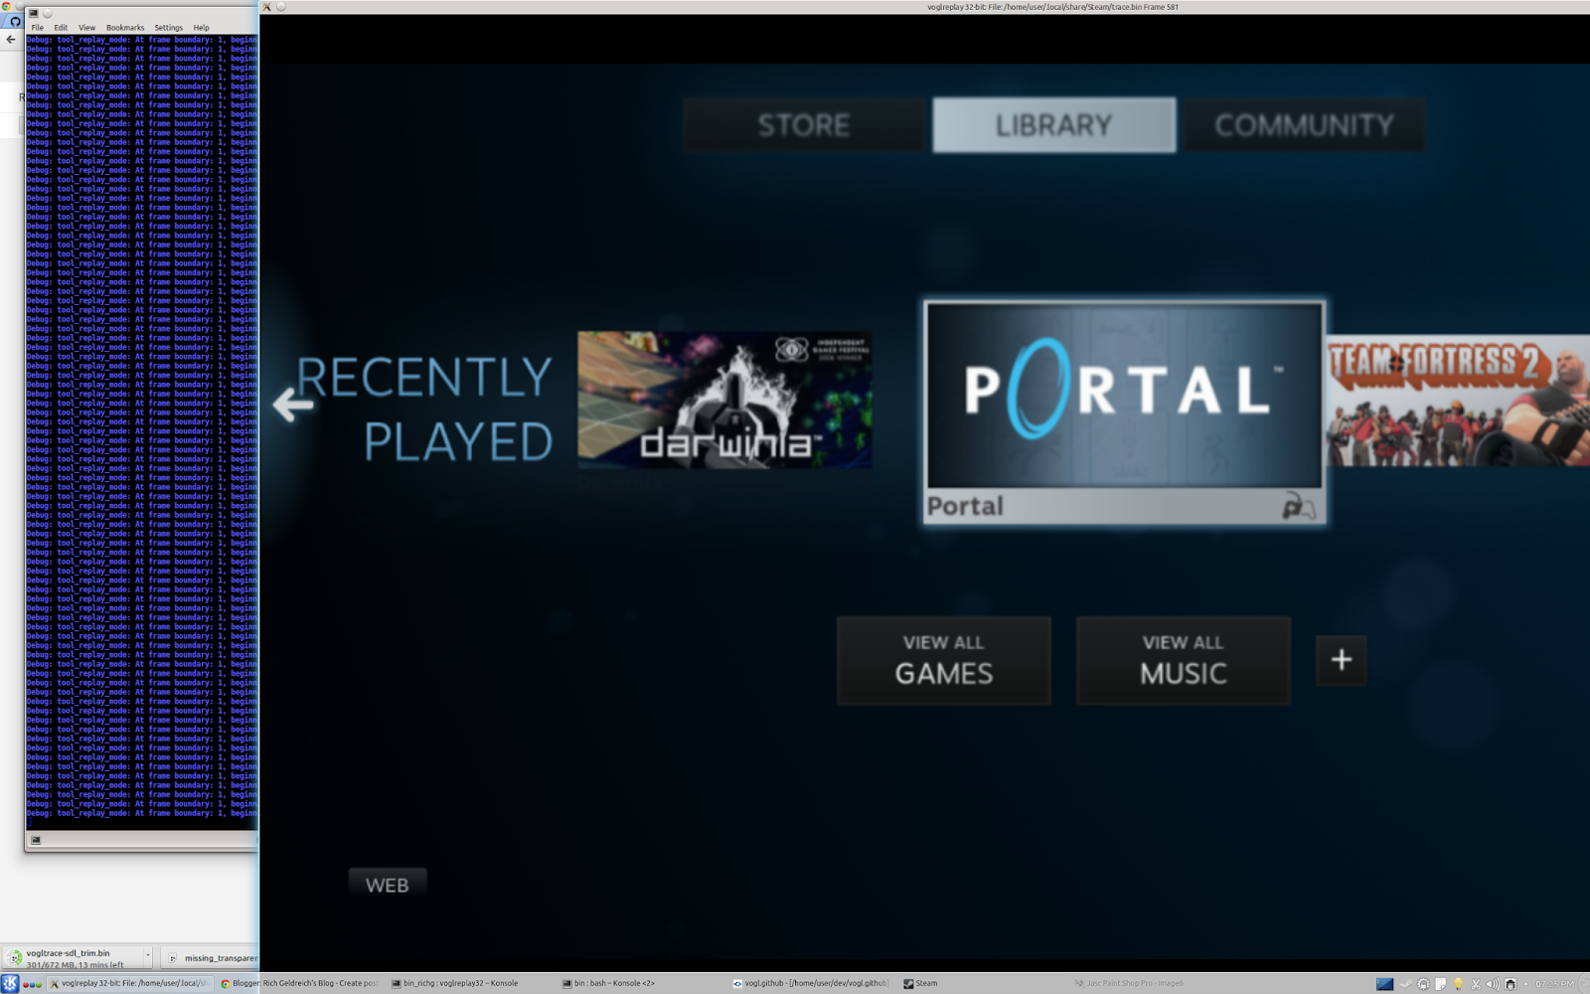This screenshot has width=1590, height=994.
Task: Switch to the Steam taskbar entry
Action: [x=920, y=983]
